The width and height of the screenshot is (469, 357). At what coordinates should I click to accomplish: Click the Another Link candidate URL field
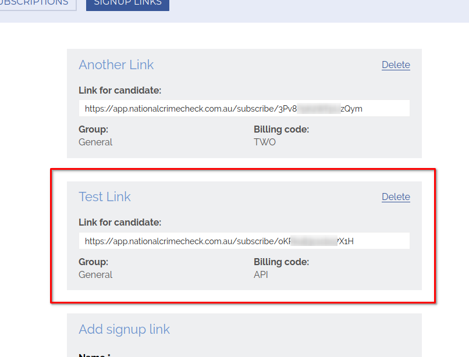[244, 109]
